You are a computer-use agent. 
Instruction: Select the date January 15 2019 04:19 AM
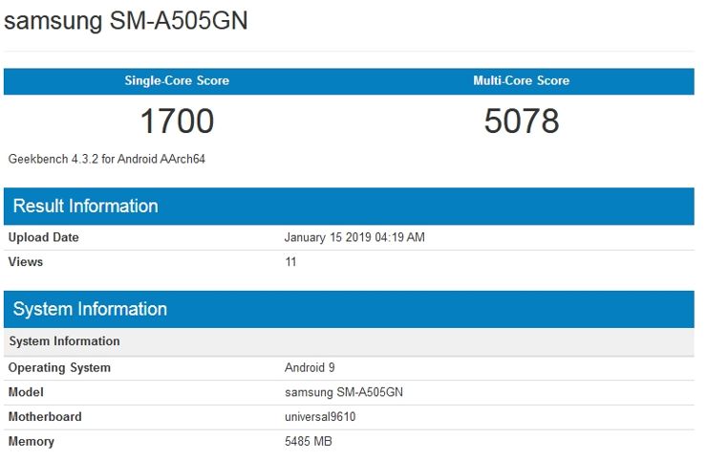coord(354,237)
